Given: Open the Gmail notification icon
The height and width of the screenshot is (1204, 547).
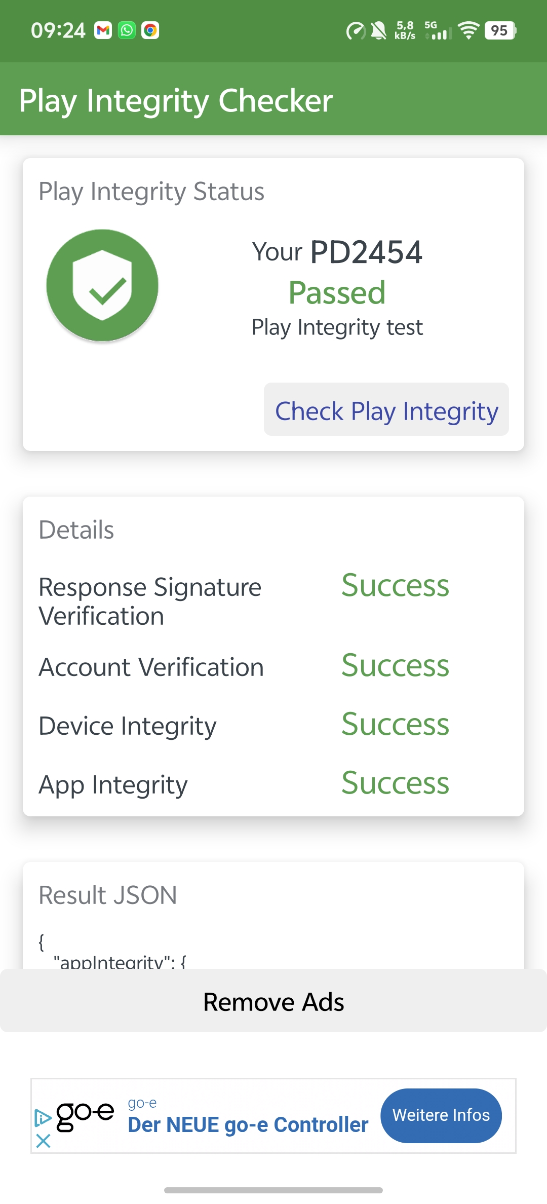Looking at the screenshot, I should [103, 31].
